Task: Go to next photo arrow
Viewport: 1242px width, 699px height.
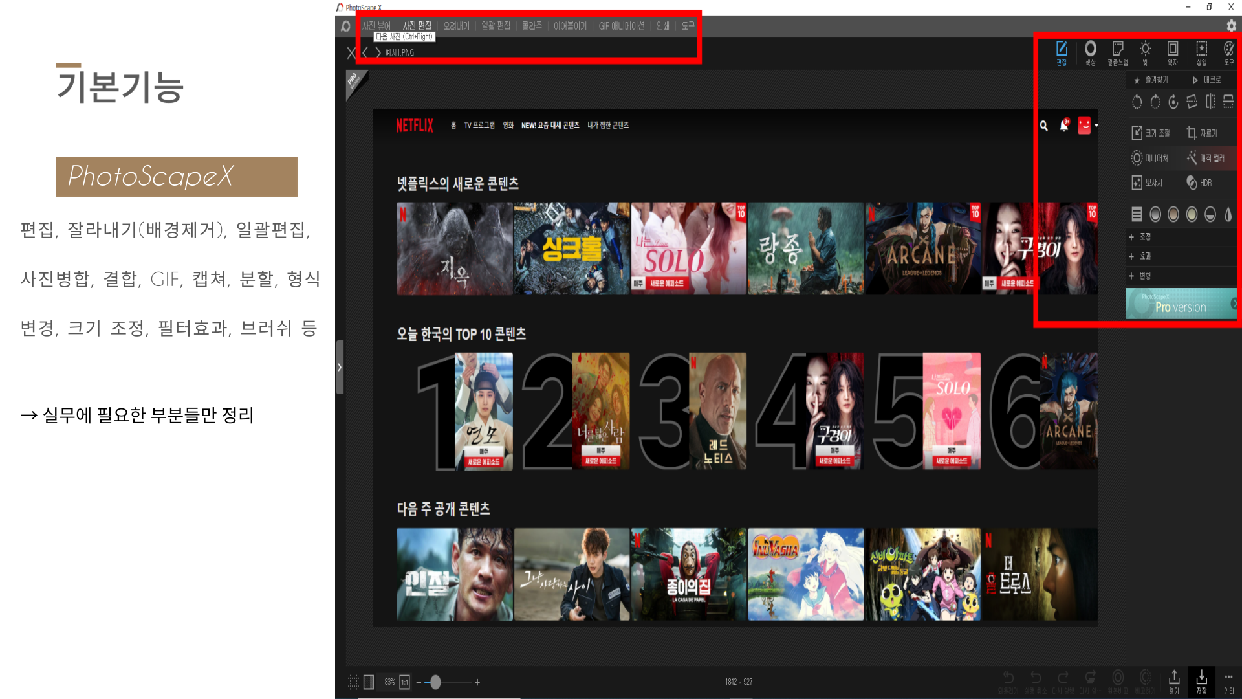Action: pos(378,52)
